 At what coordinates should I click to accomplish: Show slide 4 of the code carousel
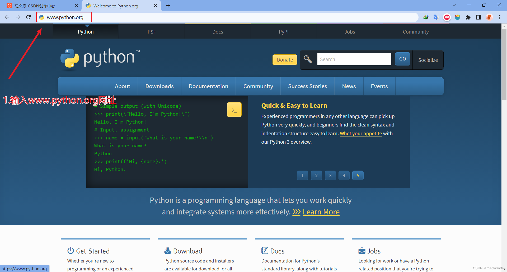(x=344, y=176)
